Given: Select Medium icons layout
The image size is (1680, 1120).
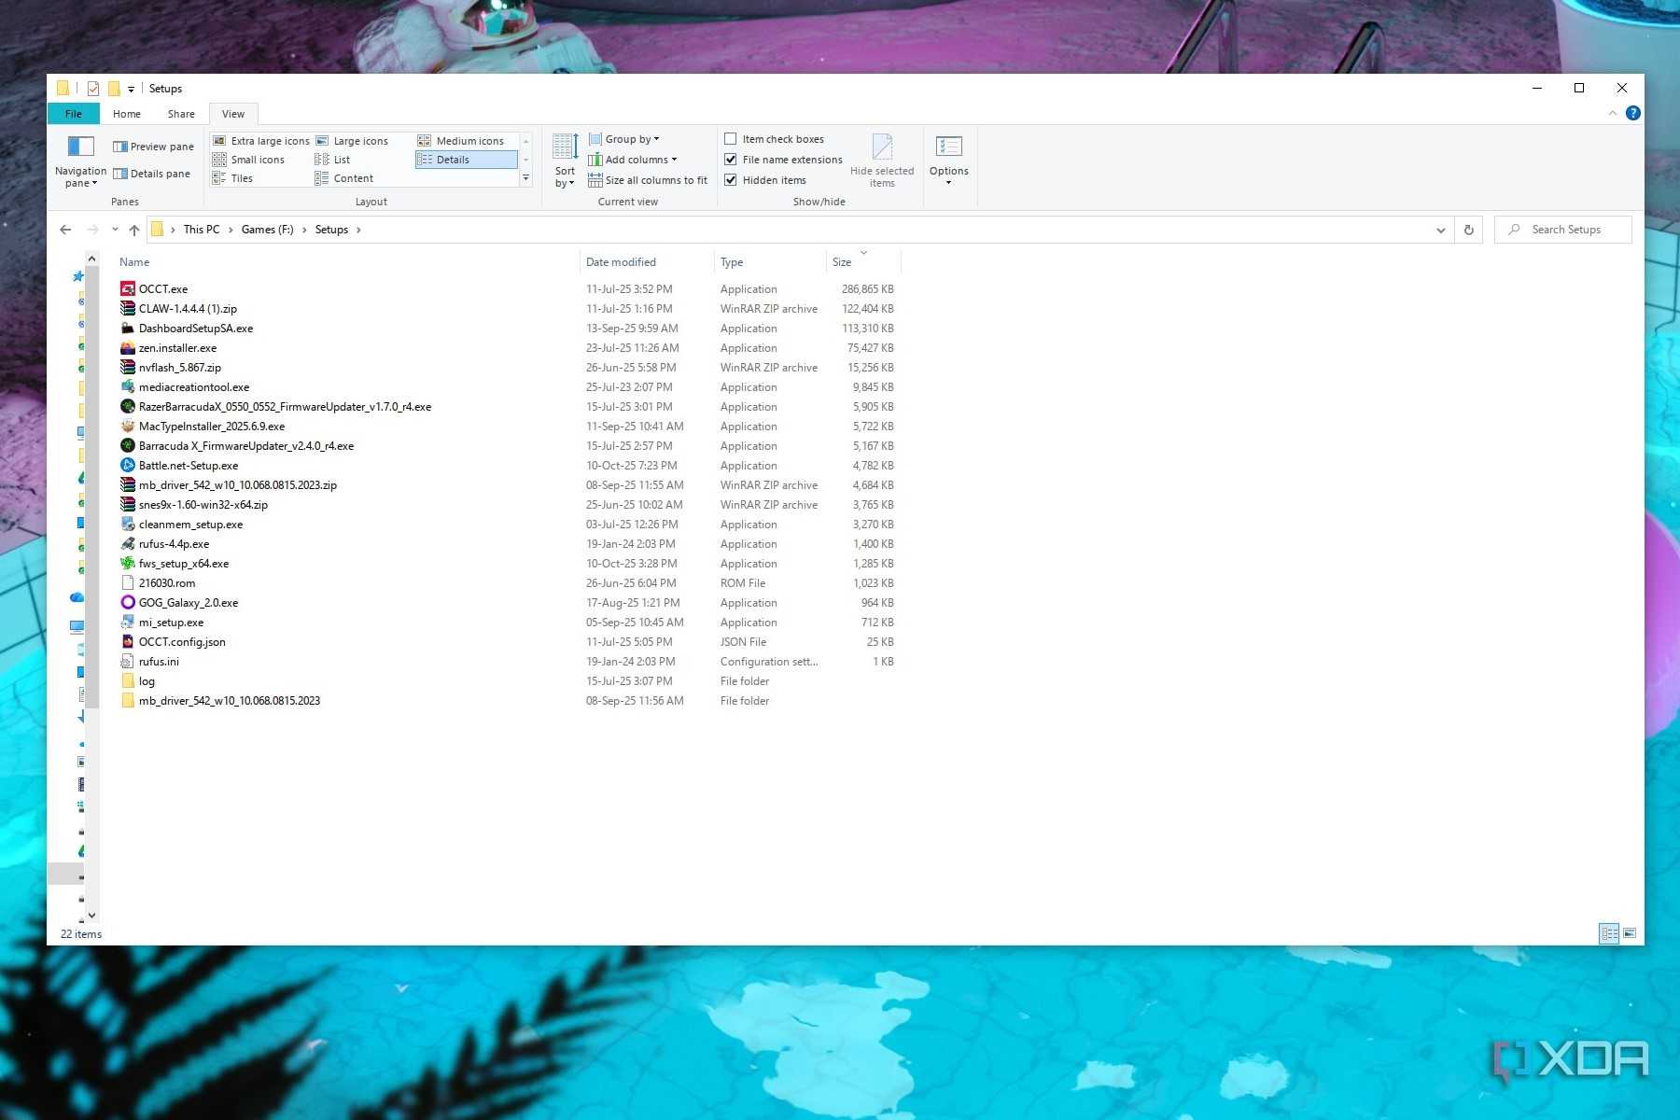Looking at the screenshot, I should click(x=460, y=141).
